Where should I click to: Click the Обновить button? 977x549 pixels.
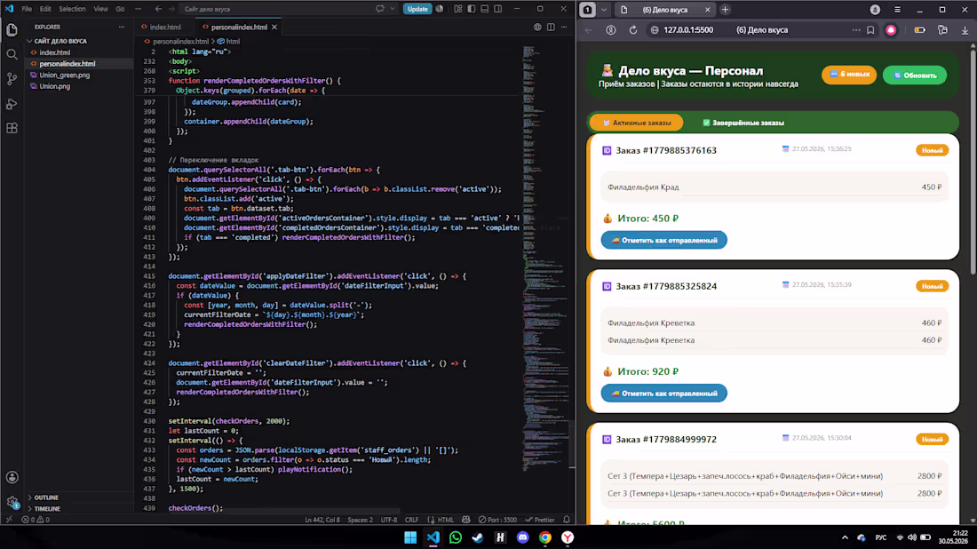pyautogui.click(x=915, y=75)
